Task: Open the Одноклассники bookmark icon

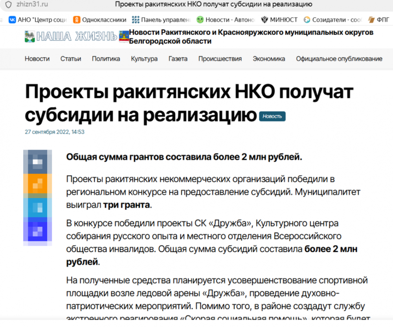Action: click(x=77, y=20)
